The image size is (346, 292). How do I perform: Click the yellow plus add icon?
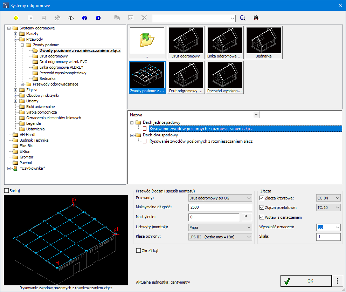16,18
